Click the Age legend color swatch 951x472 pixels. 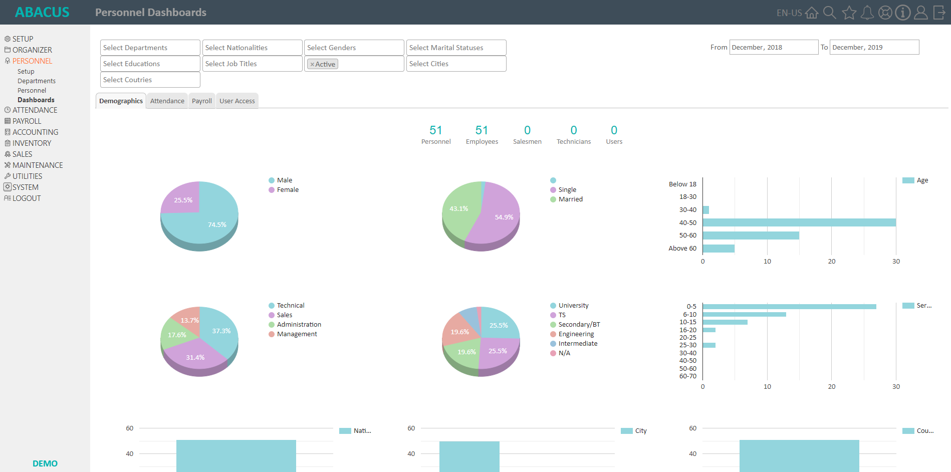[x=908, y=180]
